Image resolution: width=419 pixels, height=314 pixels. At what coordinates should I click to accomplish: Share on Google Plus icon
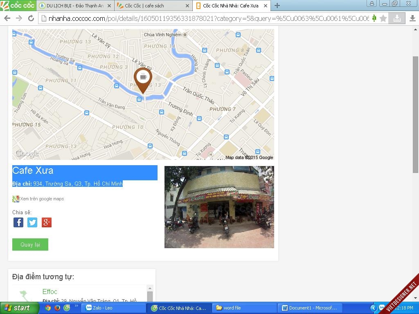tap(47, 222)
